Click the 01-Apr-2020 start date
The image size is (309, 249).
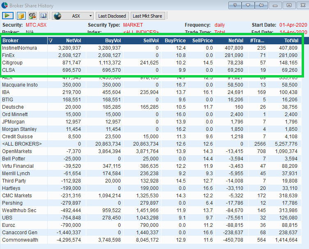point(293,25)
